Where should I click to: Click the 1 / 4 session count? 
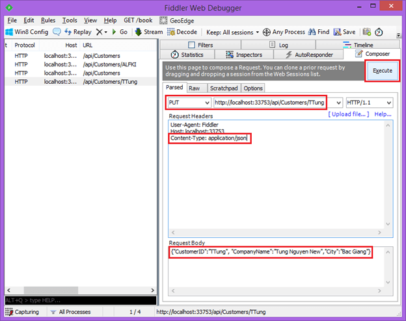click(135, 312)
